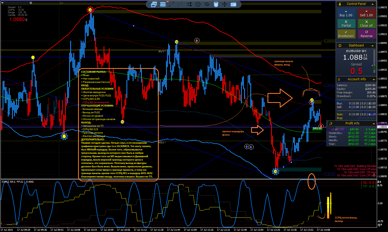Click the overlapping windows icon in top toolbar
The width and height of the screenshot is (388, 232).
[154, 4]
